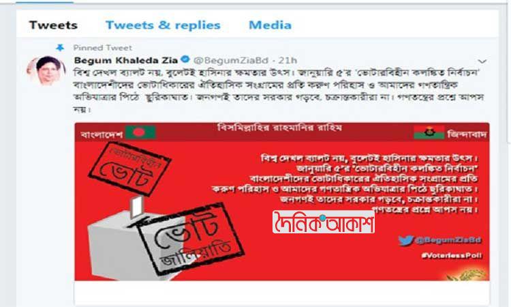Expand the tweet options chevron
The height and width of the screenshot is (307, 511).
[x=482, y=61]
